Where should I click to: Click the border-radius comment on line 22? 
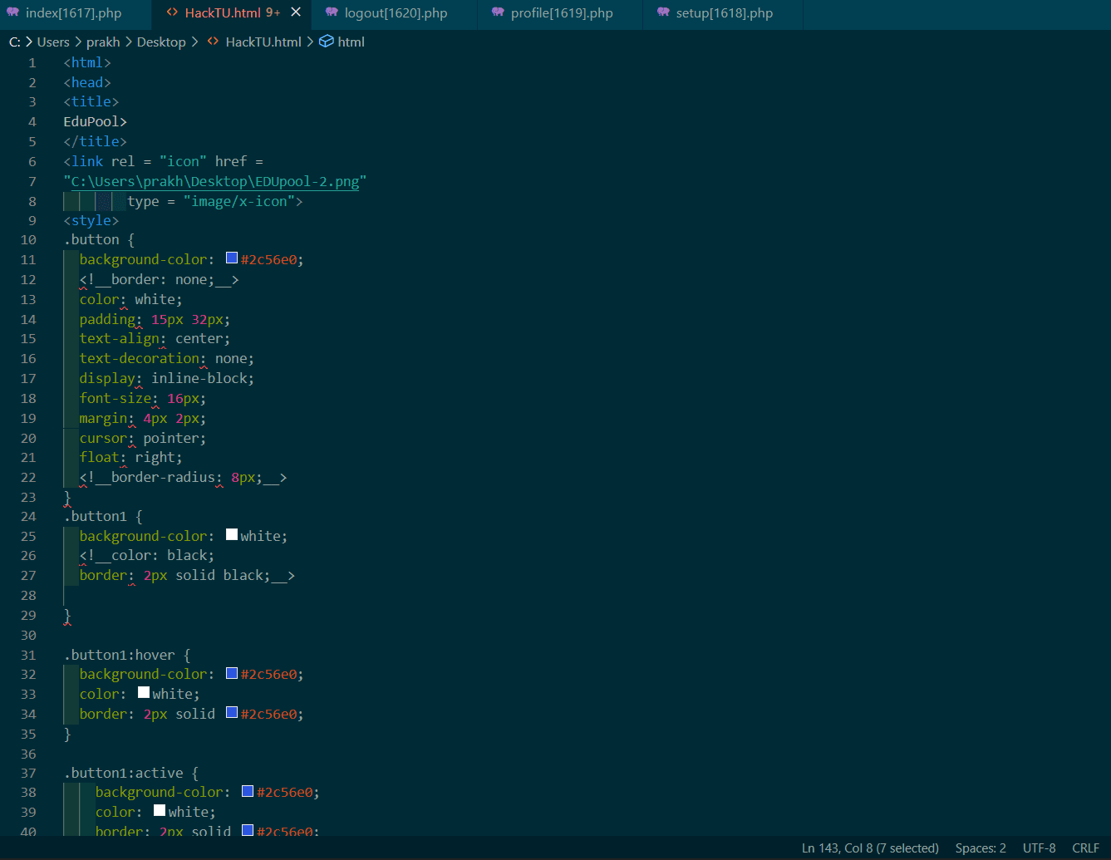pos(183,477)
